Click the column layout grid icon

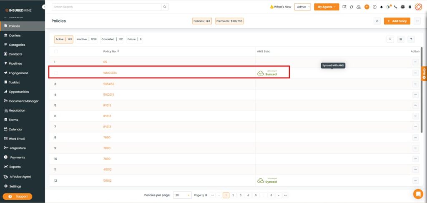[401, 39]
